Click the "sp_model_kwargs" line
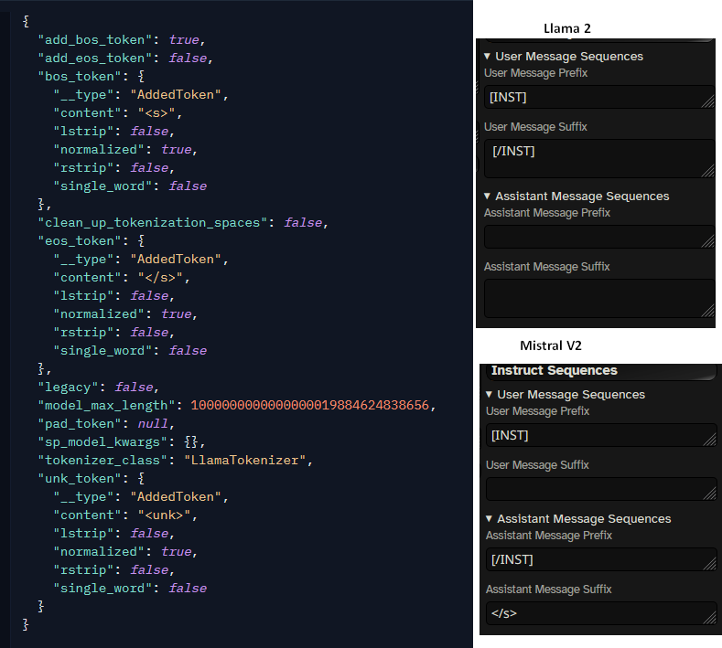Image resolution: width=722 pixels, height=648 pixels. pyautogui.click(x=122, y=442)
